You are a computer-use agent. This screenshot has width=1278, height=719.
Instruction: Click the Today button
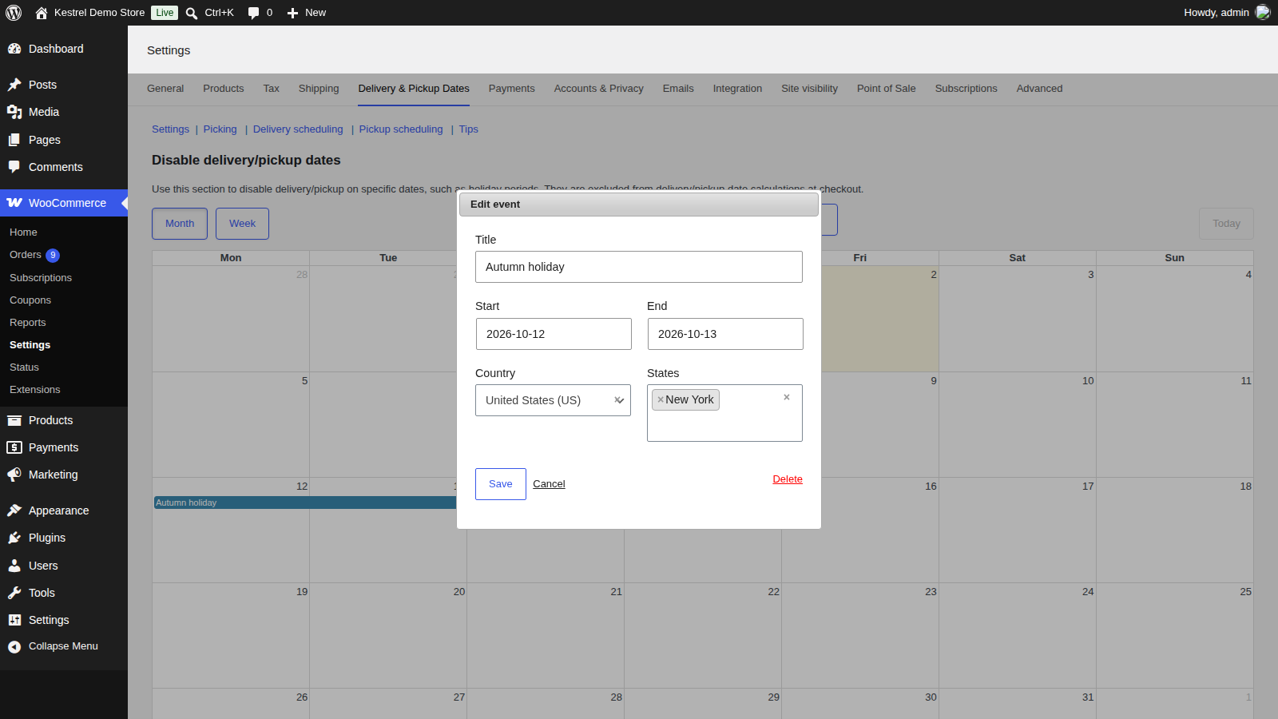pyautogui.click(x=1226, y=224)
